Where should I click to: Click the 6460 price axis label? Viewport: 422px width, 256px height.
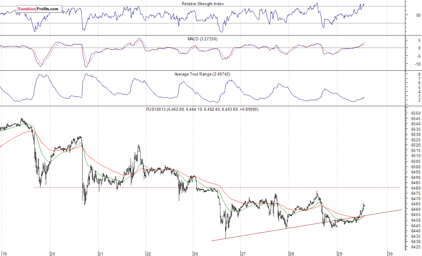click(x=416, y=210)
